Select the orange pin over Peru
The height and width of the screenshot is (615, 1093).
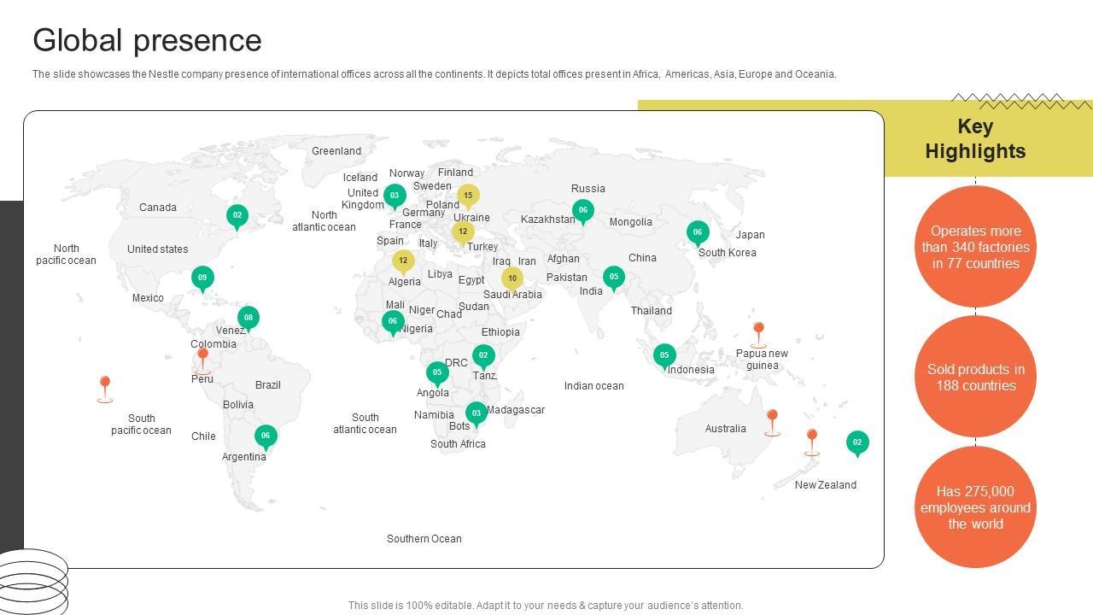[x=202, y=358]
